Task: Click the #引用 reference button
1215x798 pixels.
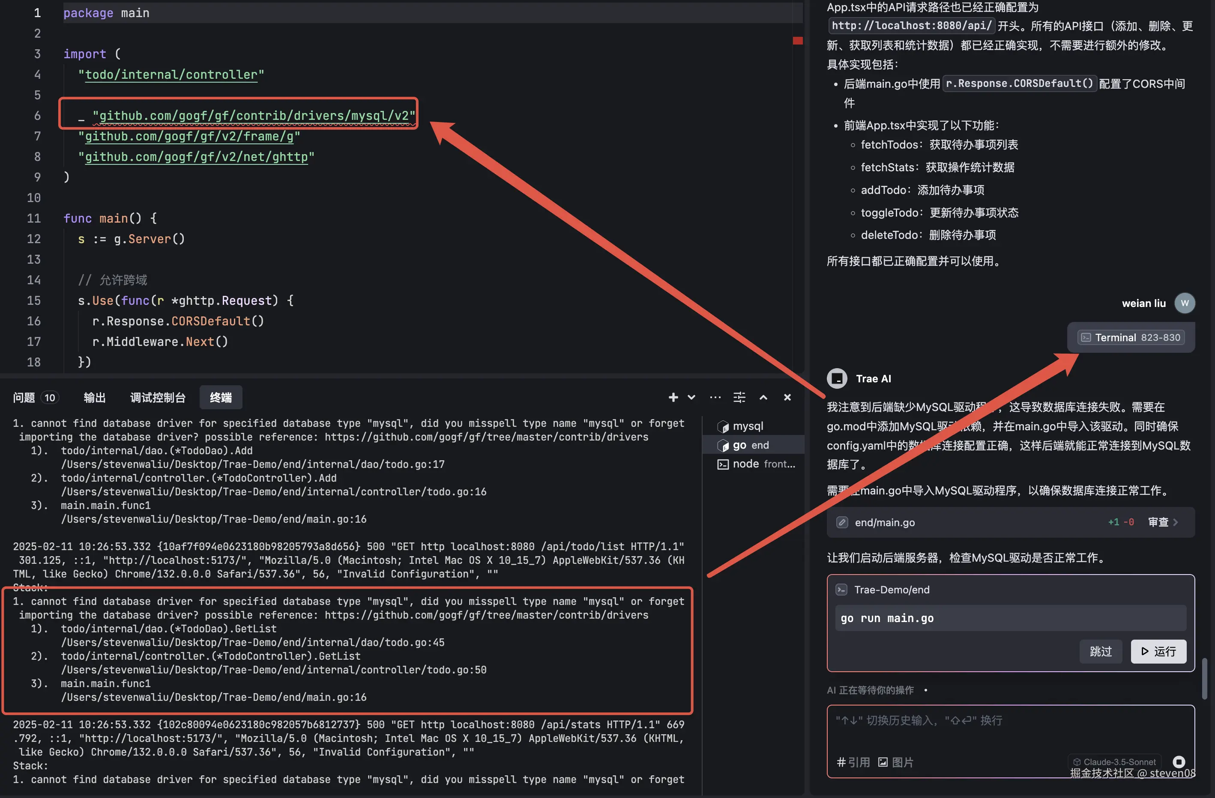Action: coord(853,762)
